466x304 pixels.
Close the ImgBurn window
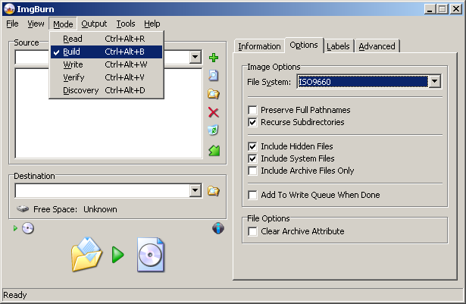(x=456, y=9)
